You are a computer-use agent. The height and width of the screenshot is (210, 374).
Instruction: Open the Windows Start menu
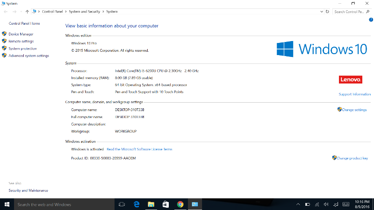pos(7,204)
